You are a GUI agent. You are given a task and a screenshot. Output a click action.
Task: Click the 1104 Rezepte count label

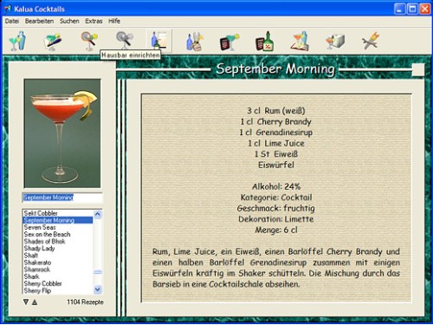(x=85, y=302)
